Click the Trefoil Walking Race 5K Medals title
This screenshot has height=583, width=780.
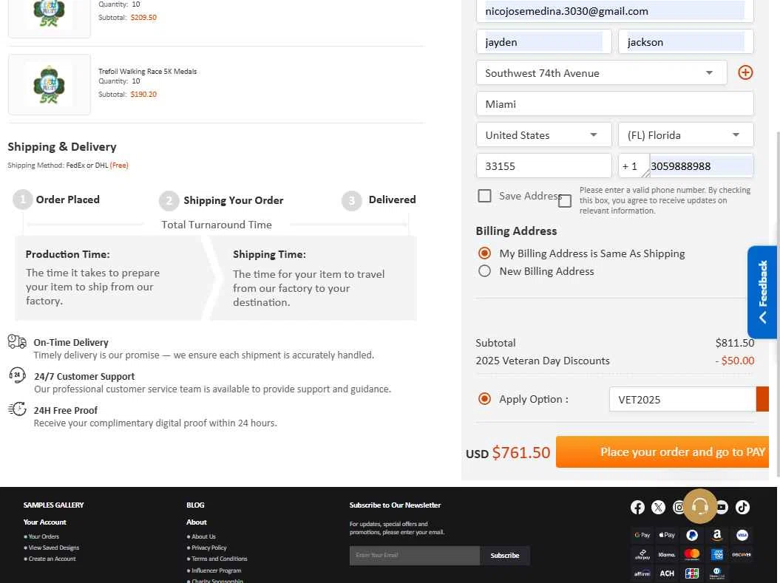pos(147,71)
